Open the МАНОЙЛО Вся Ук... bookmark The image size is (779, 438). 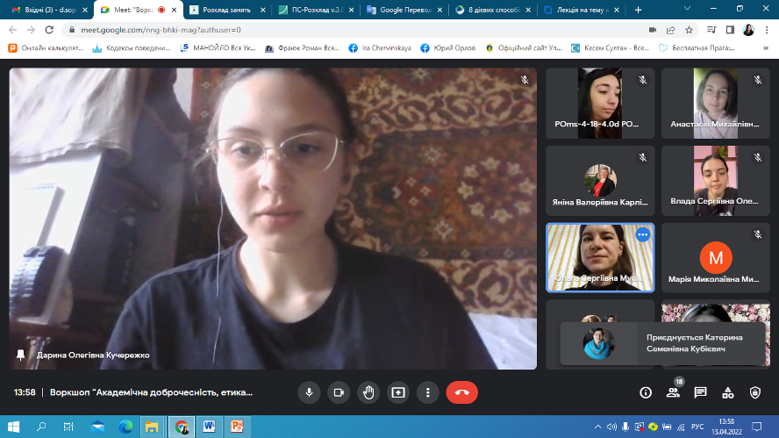click(218, 48)
